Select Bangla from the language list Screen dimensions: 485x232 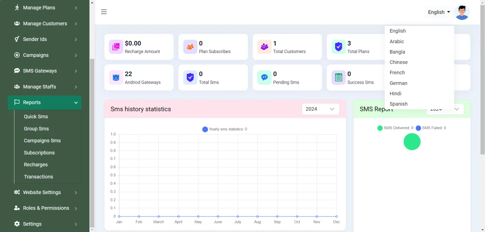click(419, 52)
